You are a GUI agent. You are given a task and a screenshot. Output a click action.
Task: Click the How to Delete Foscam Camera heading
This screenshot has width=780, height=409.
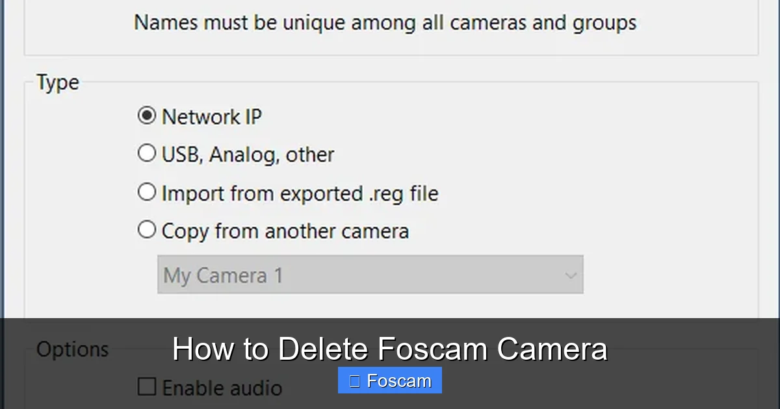[390, 348]
